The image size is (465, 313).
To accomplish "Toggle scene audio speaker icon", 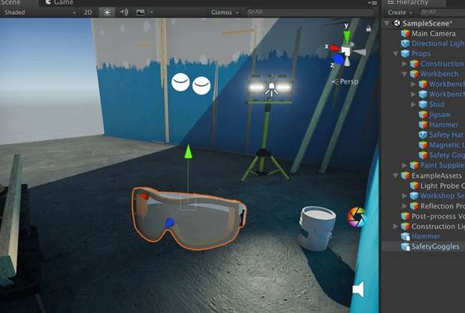I will 123,12.
